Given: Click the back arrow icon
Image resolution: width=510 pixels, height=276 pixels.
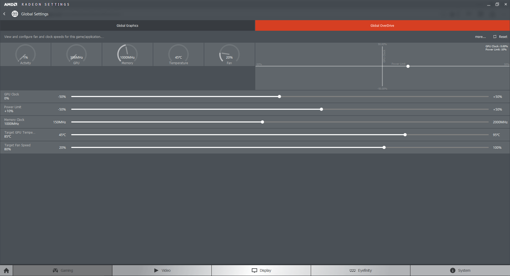Looking at the screenshot, I should (x=4, y=14).
